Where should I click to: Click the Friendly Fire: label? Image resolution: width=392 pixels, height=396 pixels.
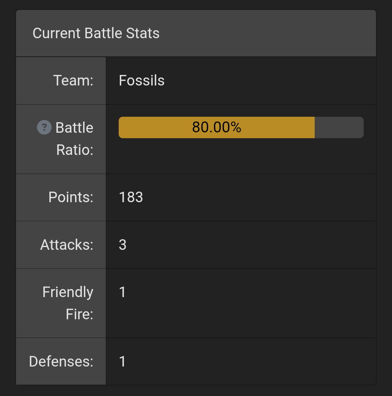pos(68,303)
